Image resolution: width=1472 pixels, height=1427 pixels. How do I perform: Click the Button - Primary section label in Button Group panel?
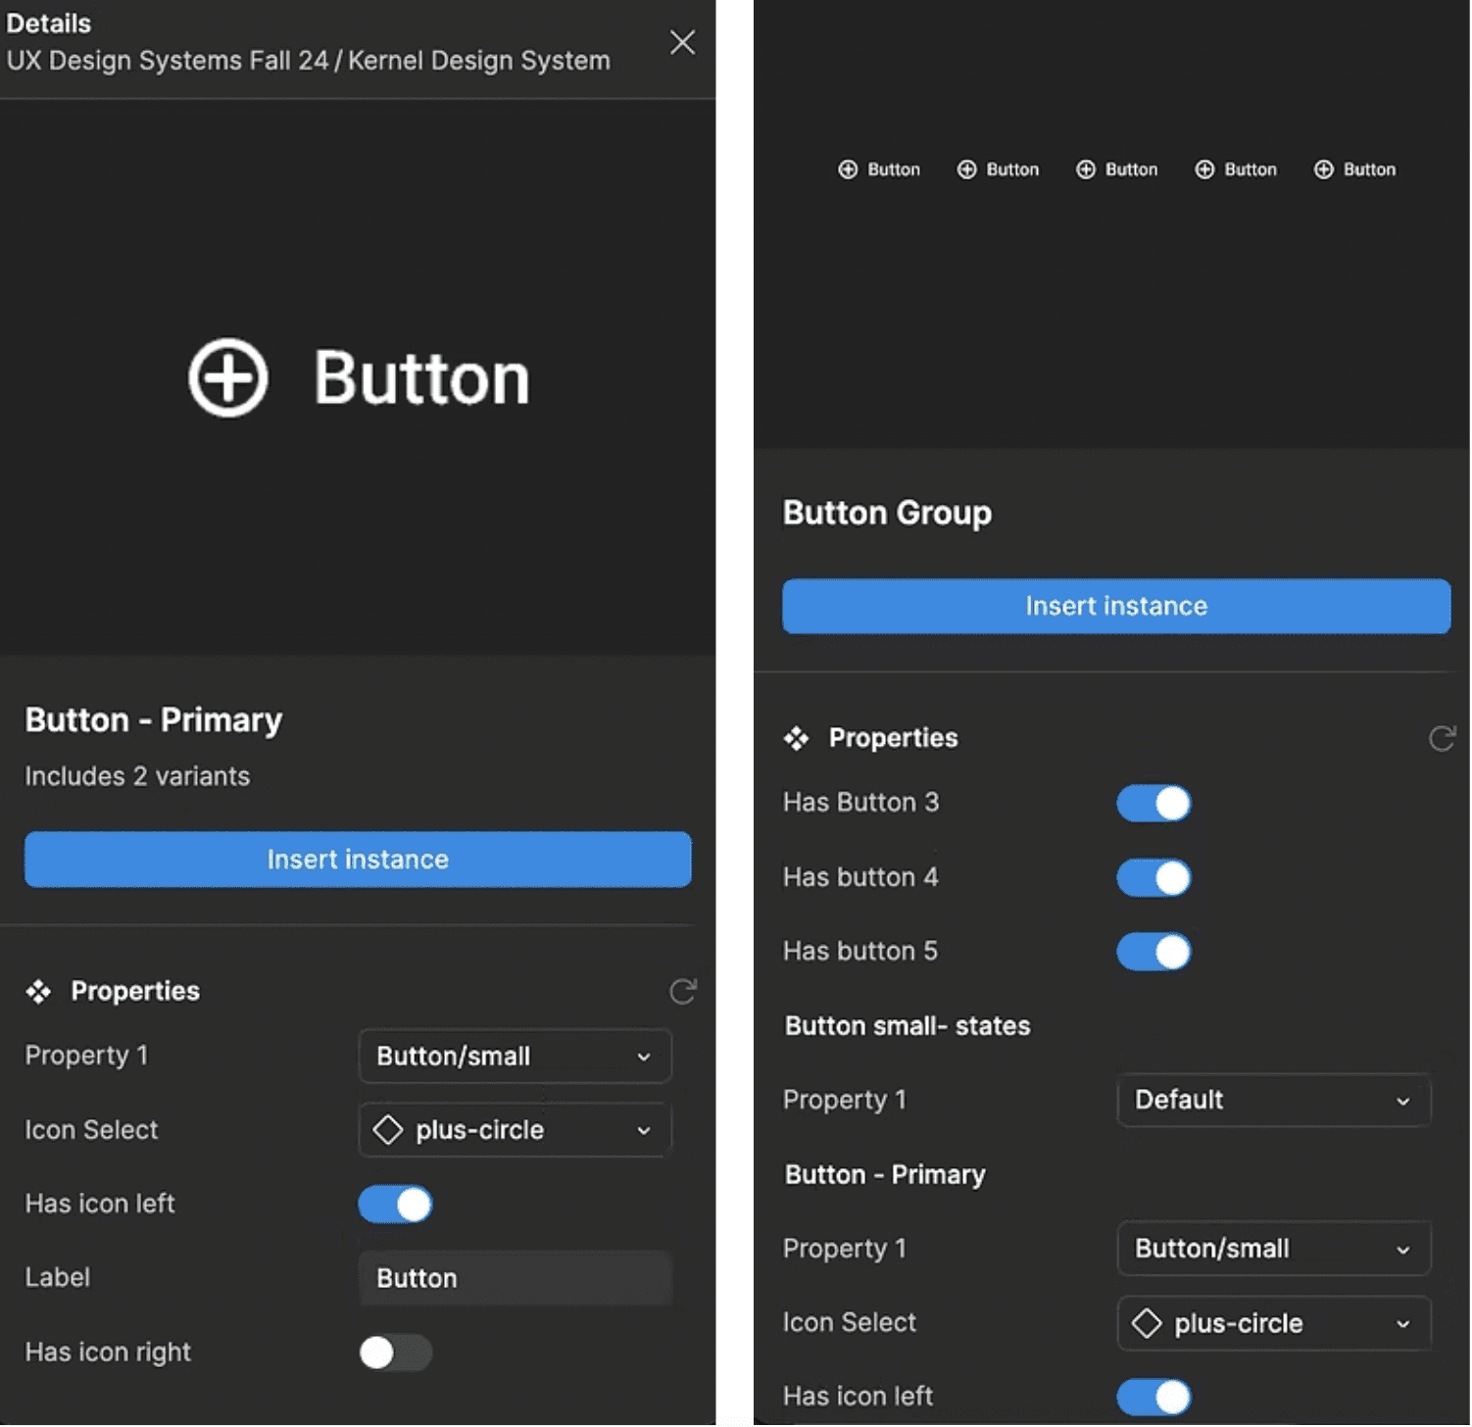tap(885, 1174)
